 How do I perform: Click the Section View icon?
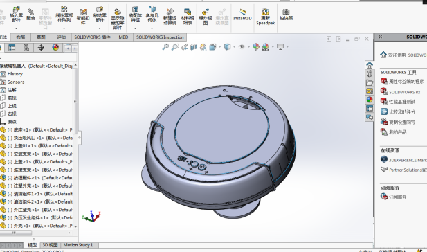[x=194, y=47]
